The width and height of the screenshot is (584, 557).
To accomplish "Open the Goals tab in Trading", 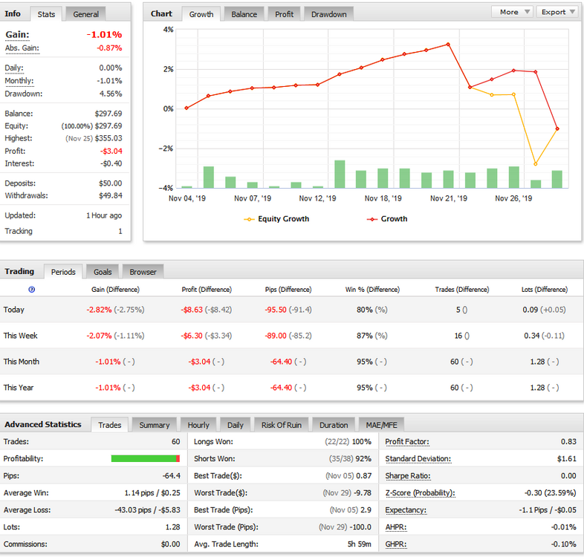I will click(103, 272).
